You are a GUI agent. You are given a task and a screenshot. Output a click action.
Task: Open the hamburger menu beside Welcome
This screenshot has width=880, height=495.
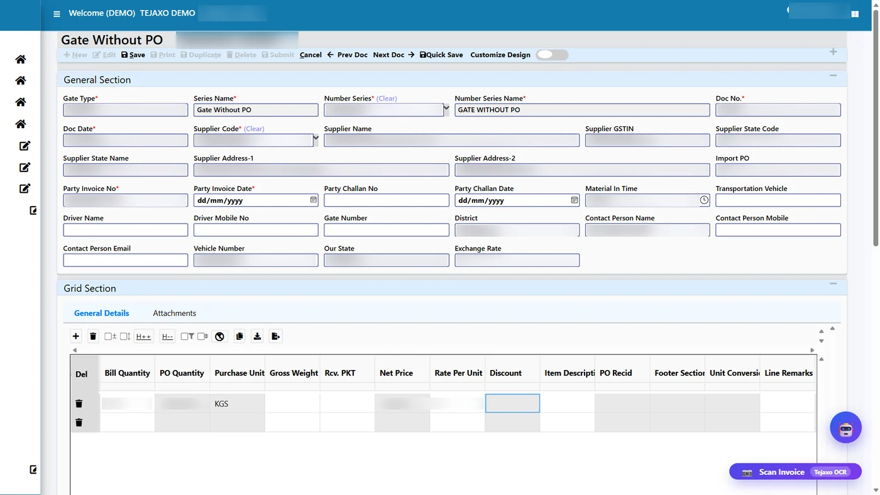point(57,14)
